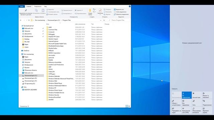Sort by the Имя column header

click(x=47, y=24)
